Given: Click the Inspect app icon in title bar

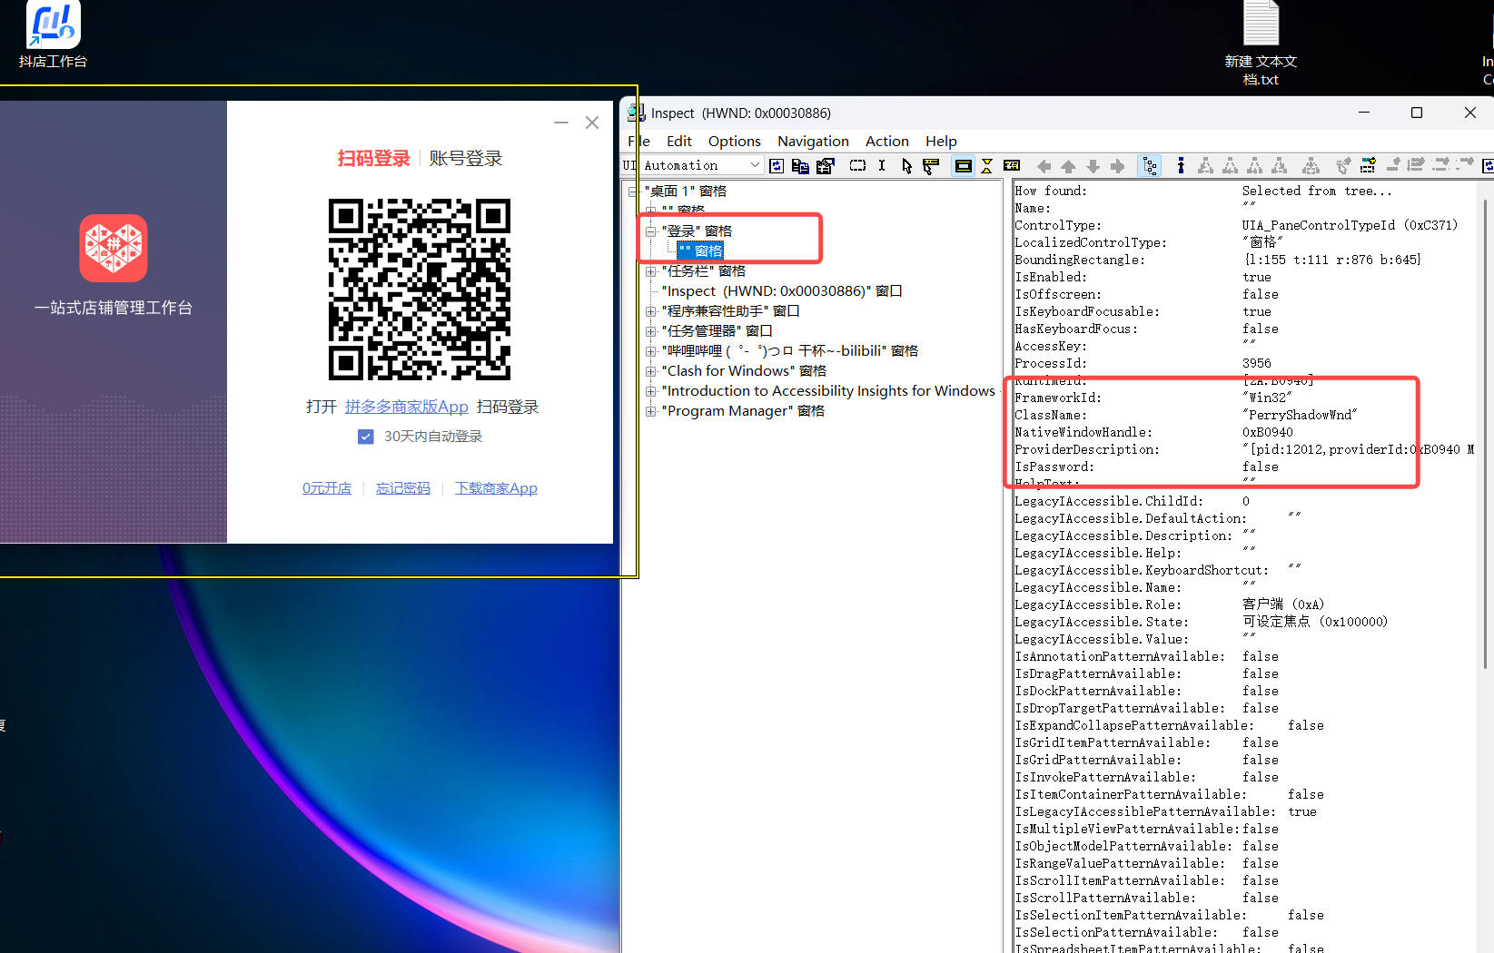Looking at the screenshot, I should (x=637, y=113).
